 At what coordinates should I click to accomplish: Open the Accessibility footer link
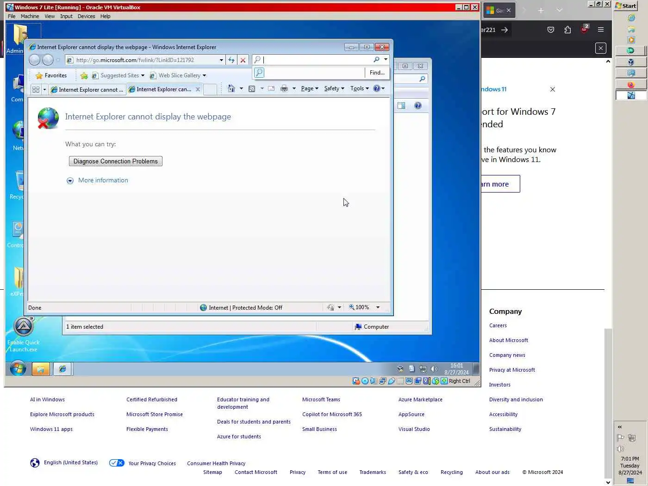coord(503,414)
